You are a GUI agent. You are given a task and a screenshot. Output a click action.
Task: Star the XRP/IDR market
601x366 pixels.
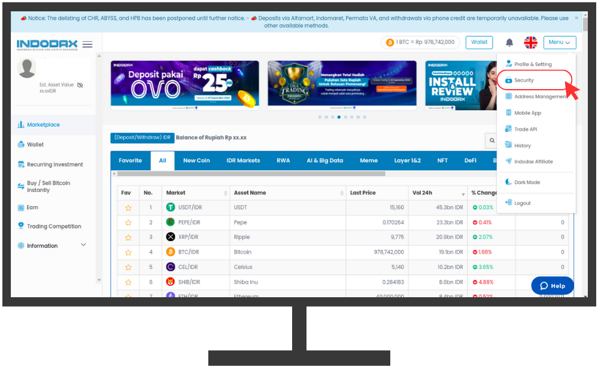click(128, 237)
